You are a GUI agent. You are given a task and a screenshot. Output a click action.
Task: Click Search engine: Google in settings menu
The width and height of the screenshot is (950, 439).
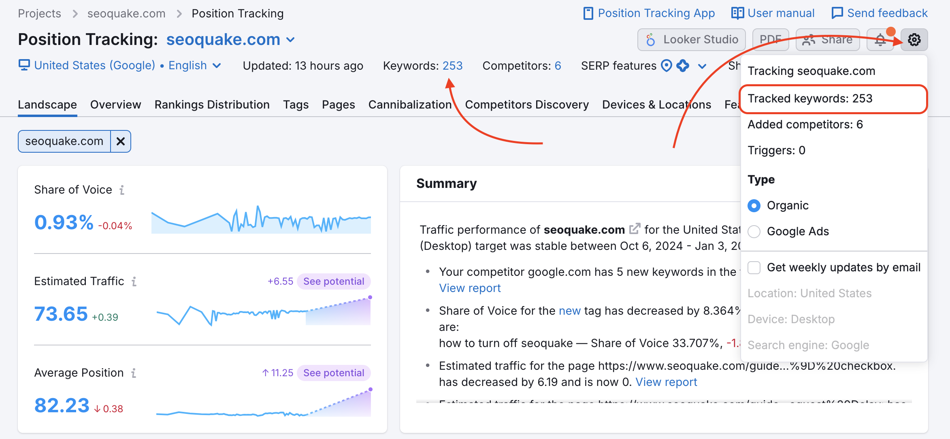pos(808,345)
